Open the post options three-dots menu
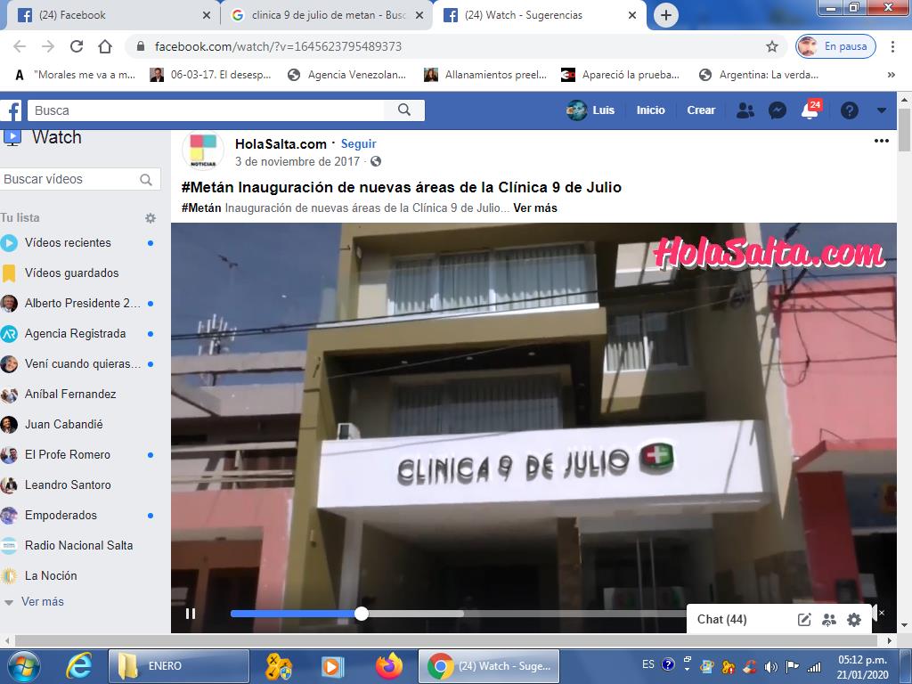The height and width of the screenshot is (684, 912). (x=881, y=141)
